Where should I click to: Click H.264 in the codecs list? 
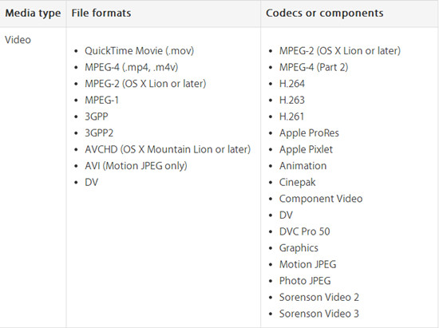[291, 84]
